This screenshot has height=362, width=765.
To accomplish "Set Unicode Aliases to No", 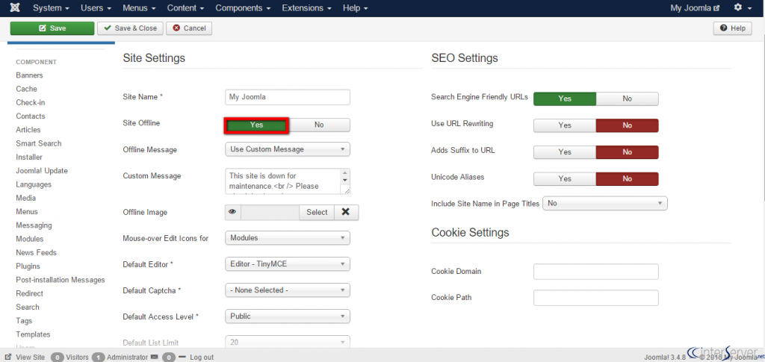I will 627,179.
